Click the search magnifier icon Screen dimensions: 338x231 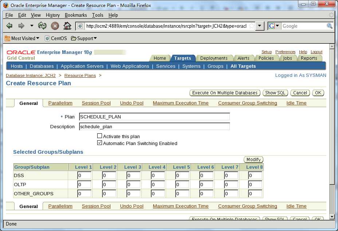point(329,26)
